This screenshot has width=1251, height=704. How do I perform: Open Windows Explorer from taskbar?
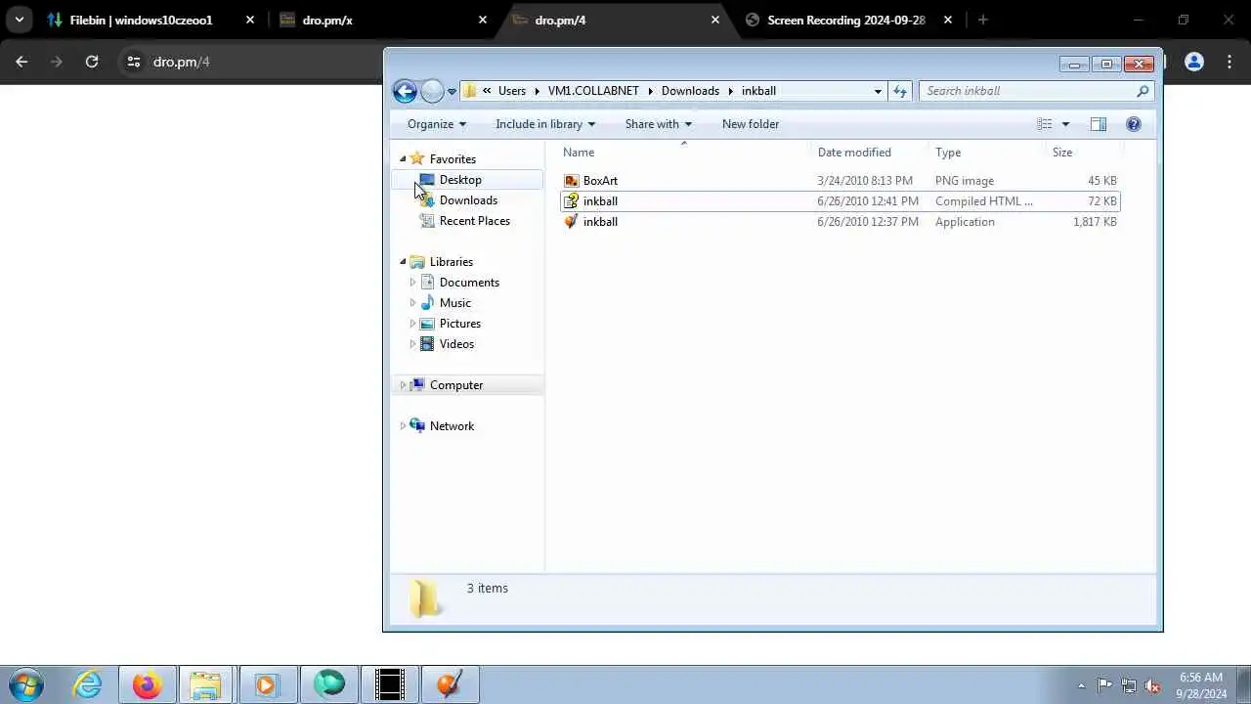coord(206,684)
